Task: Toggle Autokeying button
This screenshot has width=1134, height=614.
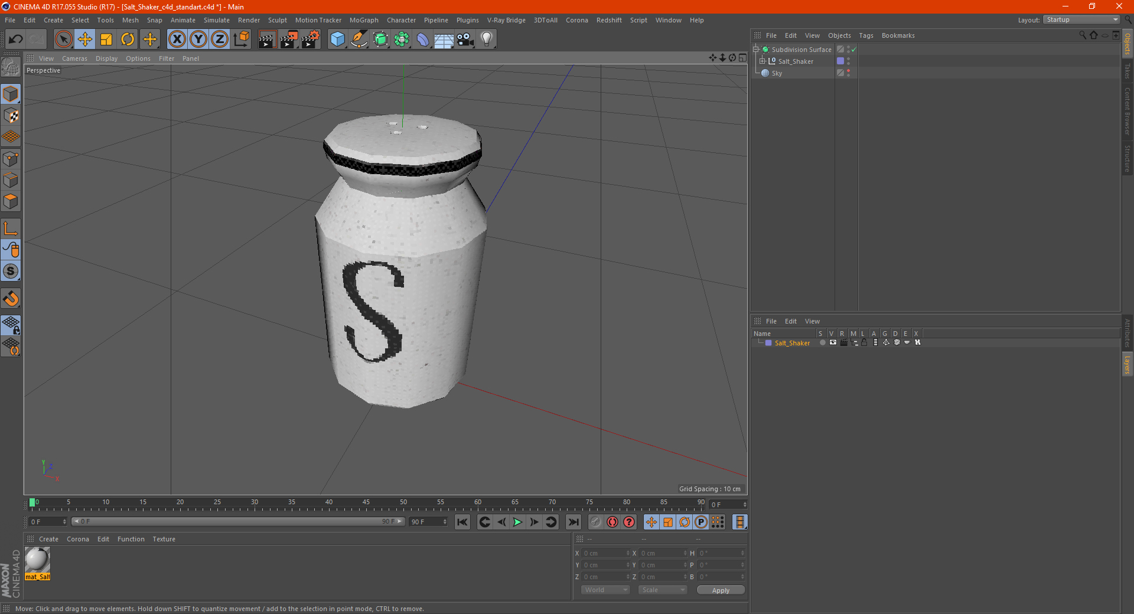Action: click(612, 522)
